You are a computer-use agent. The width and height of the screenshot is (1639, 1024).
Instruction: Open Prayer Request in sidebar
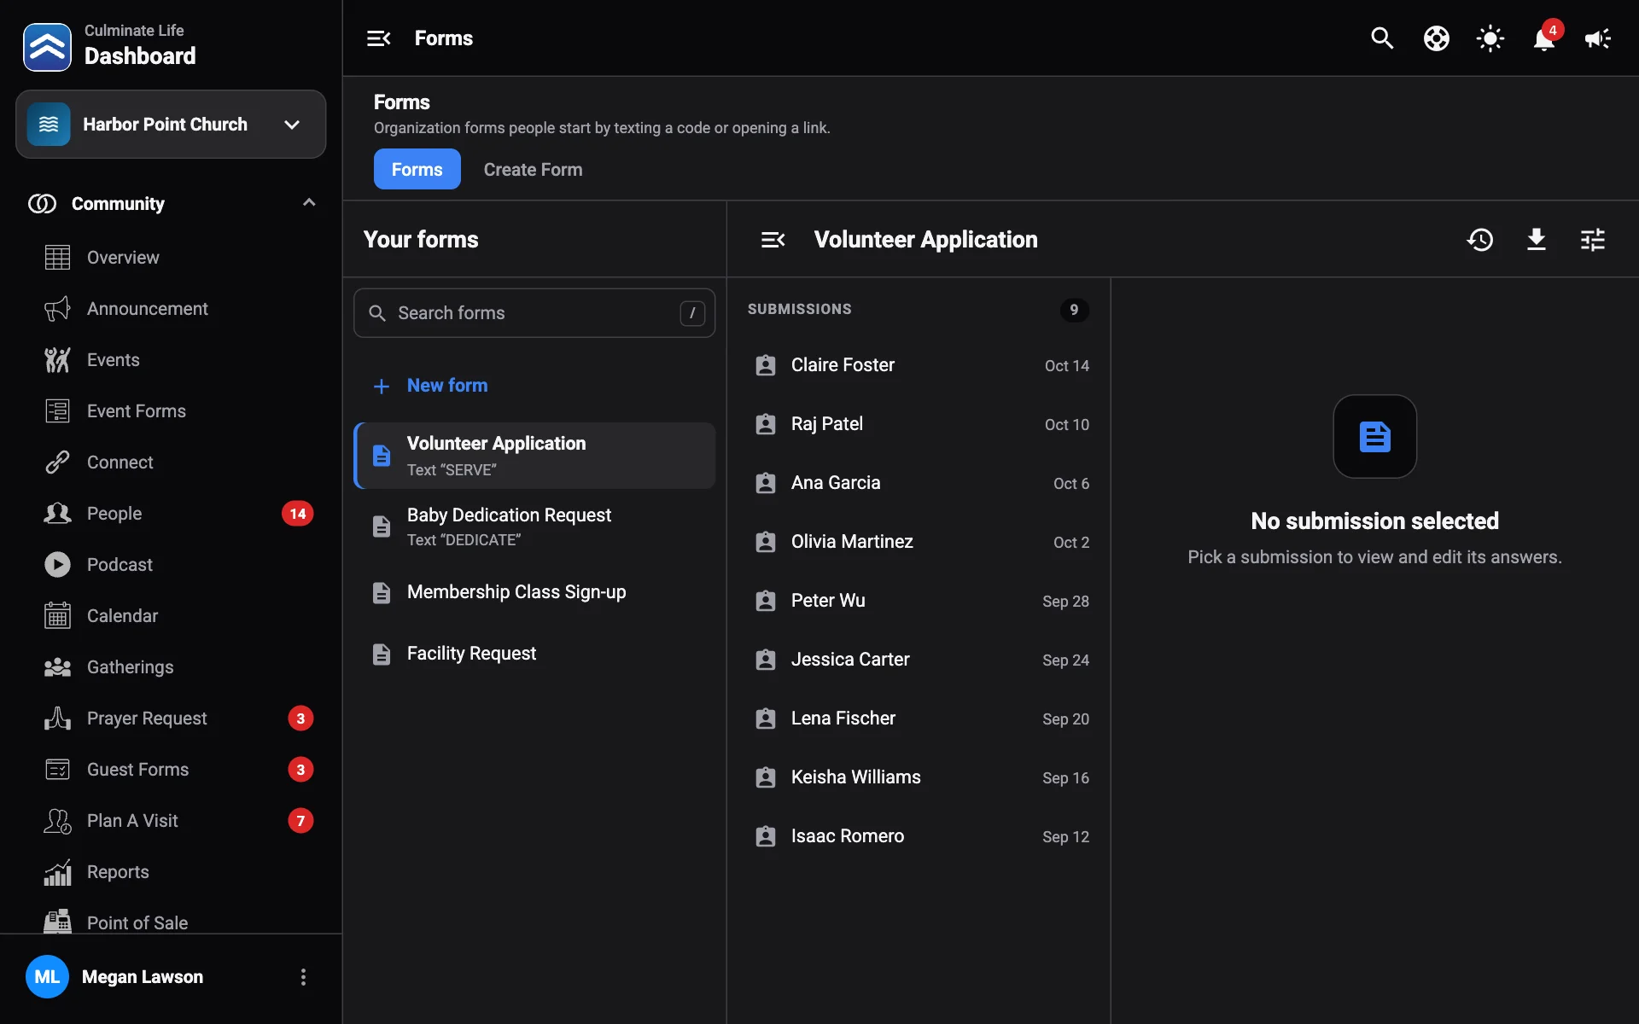coord(171,719)
